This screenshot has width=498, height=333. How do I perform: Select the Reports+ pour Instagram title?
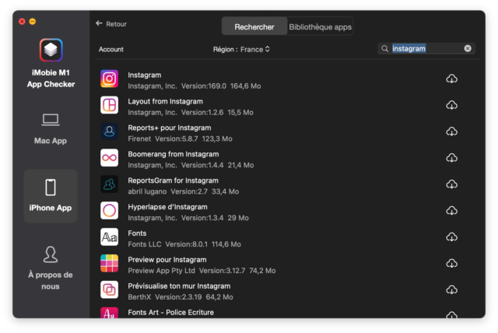[x=170, y=128]
